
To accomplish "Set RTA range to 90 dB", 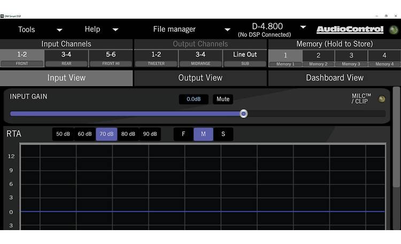I will [x=150, y=134].
